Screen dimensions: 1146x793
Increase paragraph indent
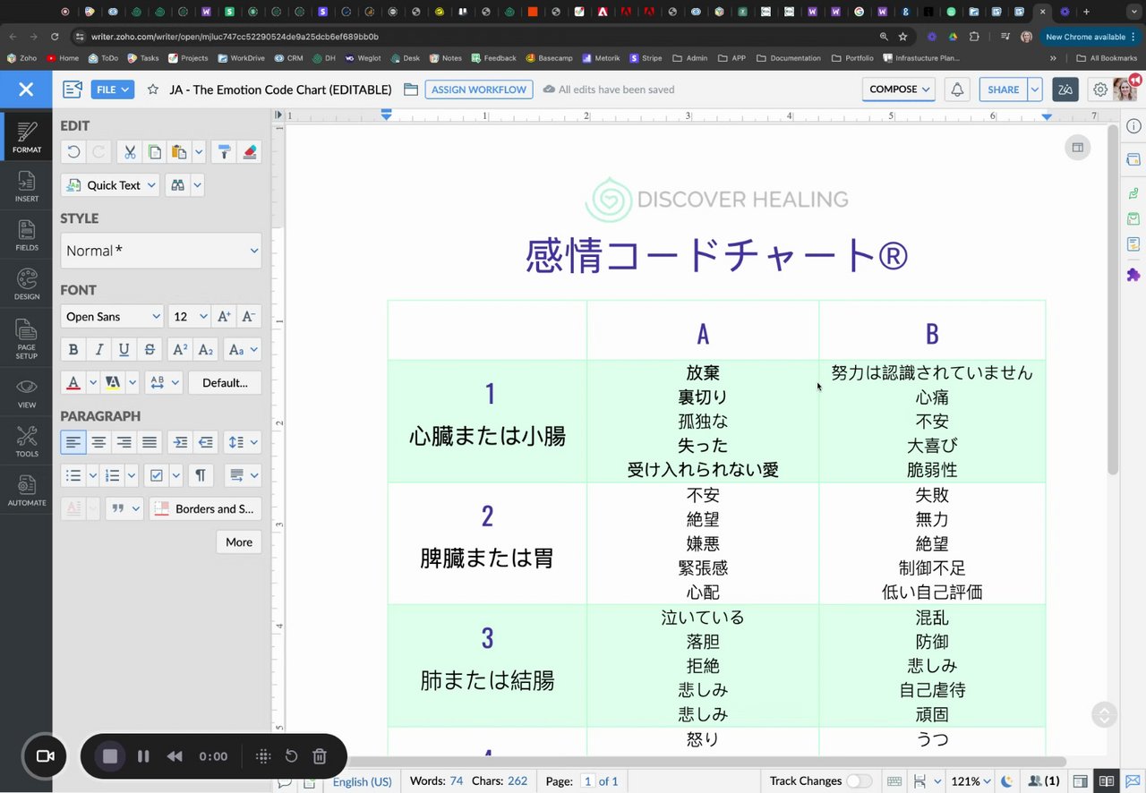[x=180, y=442]
